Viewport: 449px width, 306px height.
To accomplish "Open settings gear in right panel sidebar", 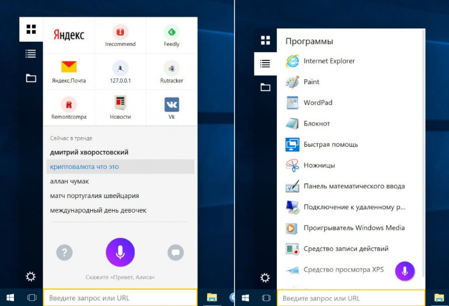I will pos(265,278).
